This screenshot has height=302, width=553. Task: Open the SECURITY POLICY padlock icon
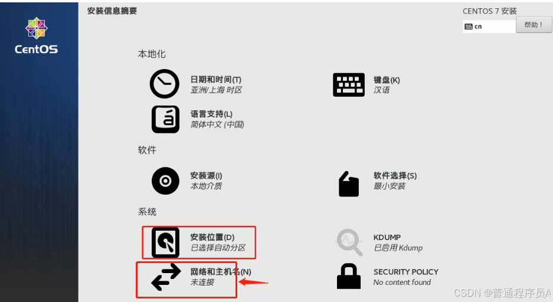coord(349,277)
